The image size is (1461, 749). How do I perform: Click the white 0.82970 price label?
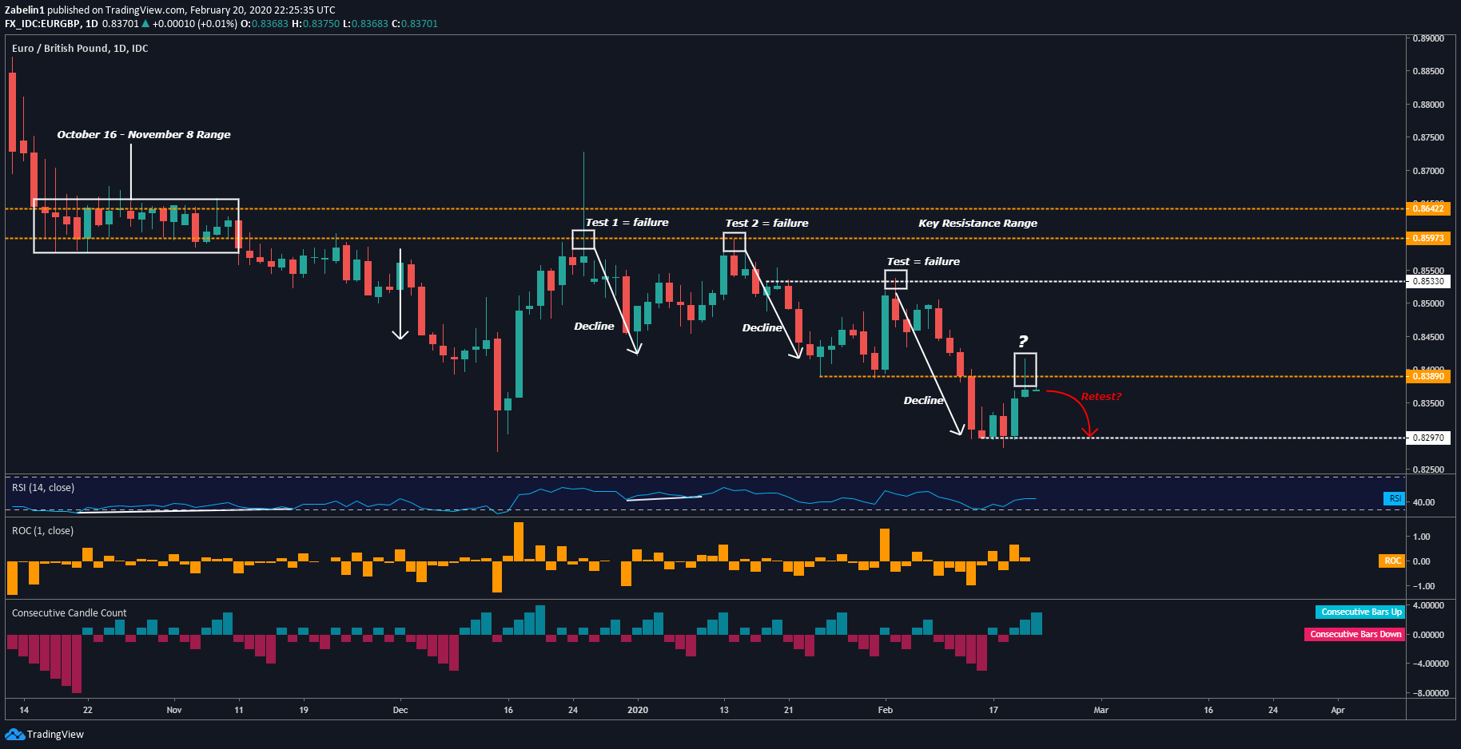coord(1428,438)
